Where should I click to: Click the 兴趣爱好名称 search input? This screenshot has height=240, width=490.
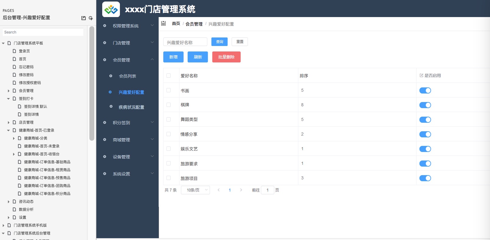[x=185, y=42]
